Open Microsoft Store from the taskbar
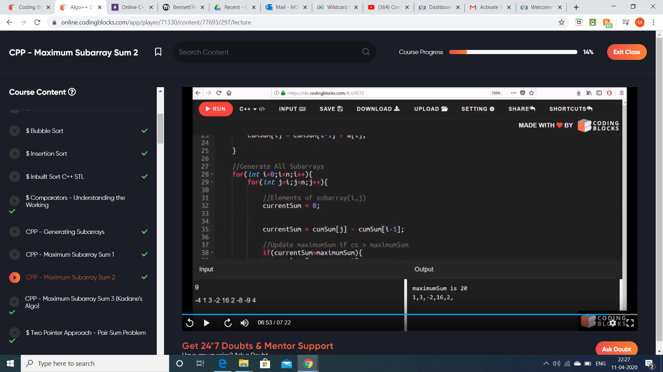The image size is (663, 372). [x=265, y=363]
